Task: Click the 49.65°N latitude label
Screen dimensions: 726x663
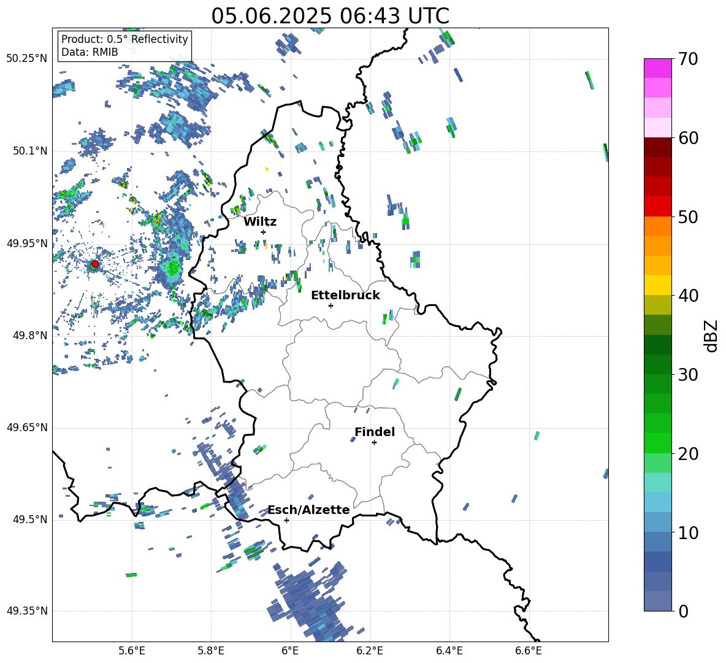Action: pyautogui.click(x=27, y=427)
